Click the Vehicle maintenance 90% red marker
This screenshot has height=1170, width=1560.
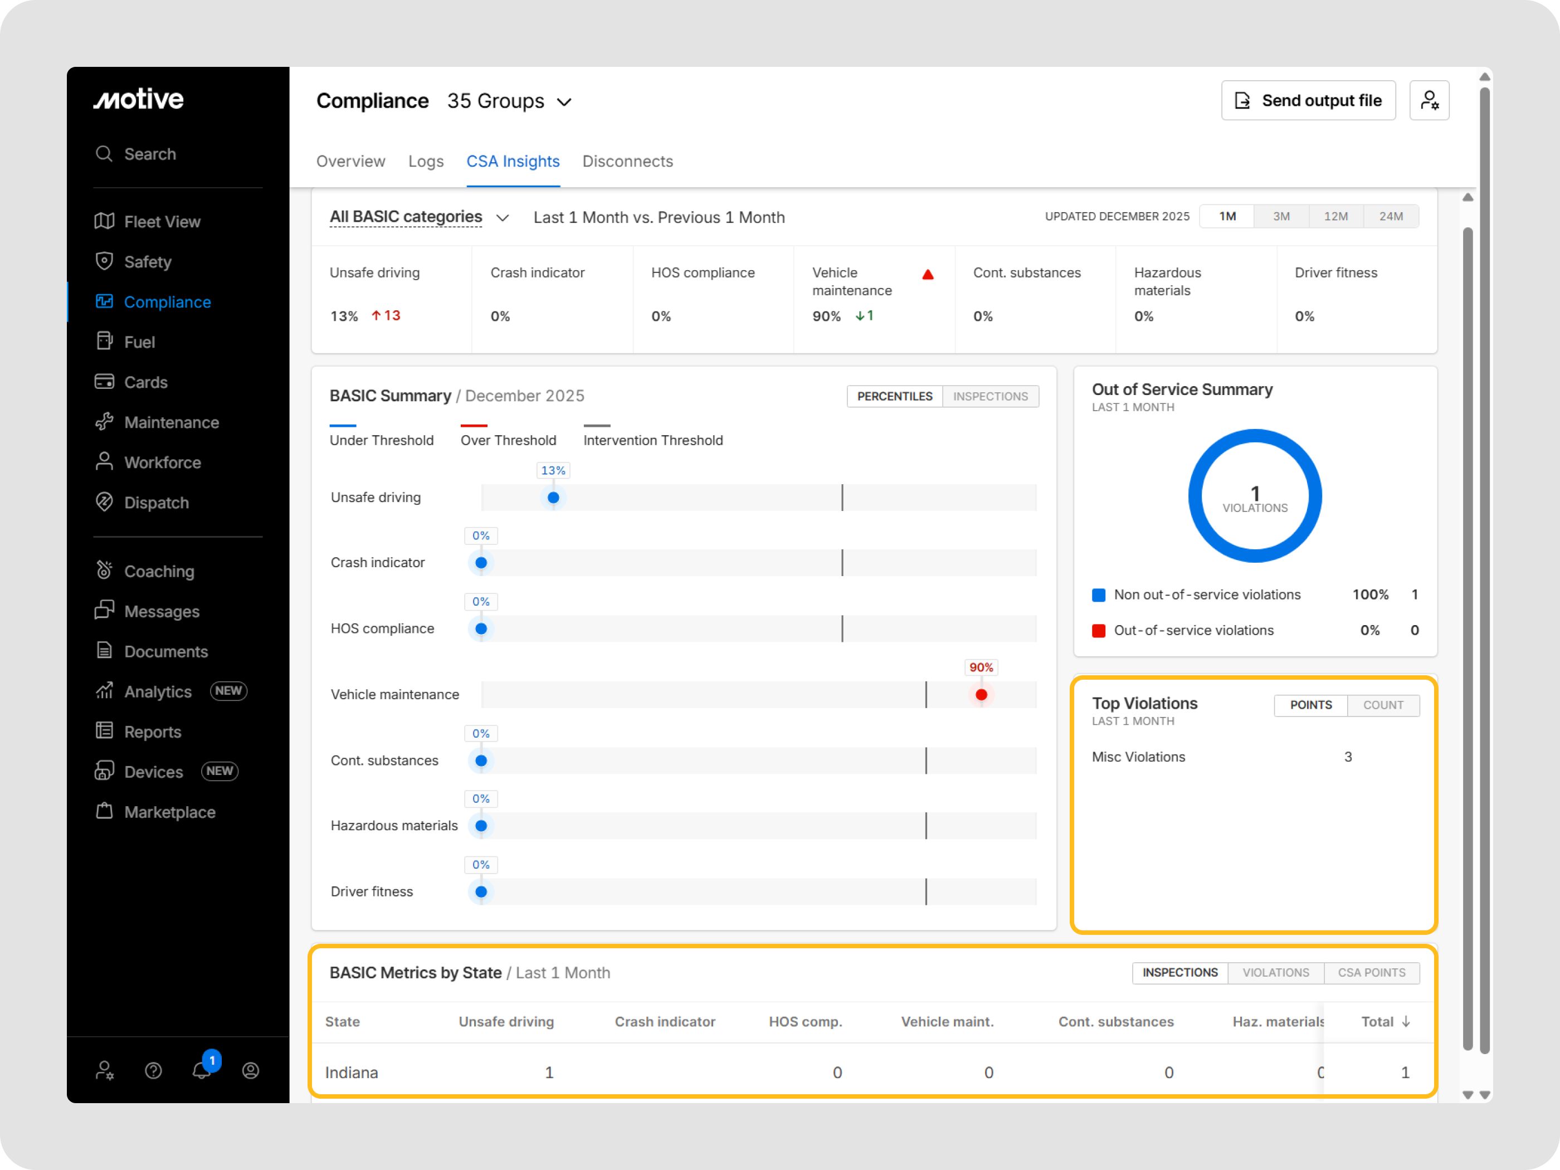click(981, 695)
